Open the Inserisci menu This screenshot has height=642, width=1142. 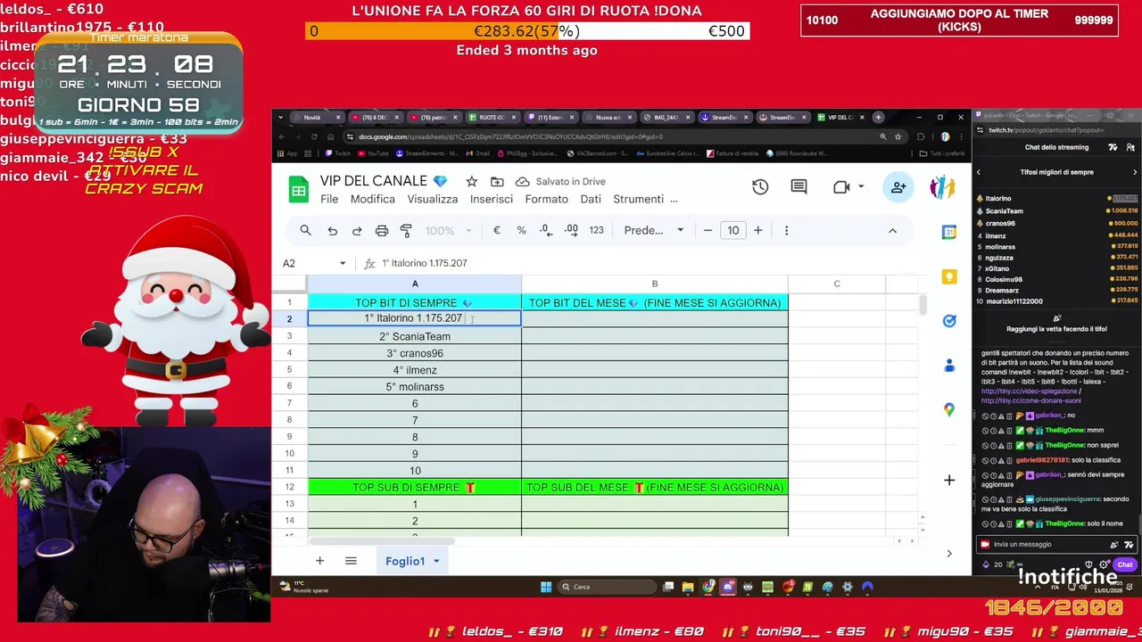(x=492, y=199)
